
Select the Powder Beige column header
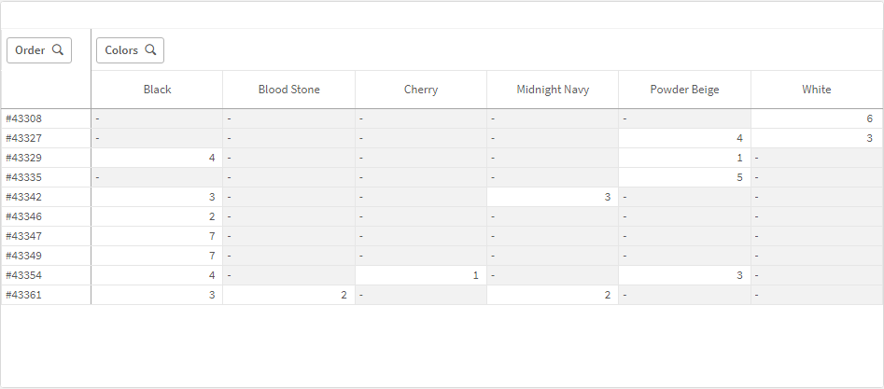[x=684, y=90]
